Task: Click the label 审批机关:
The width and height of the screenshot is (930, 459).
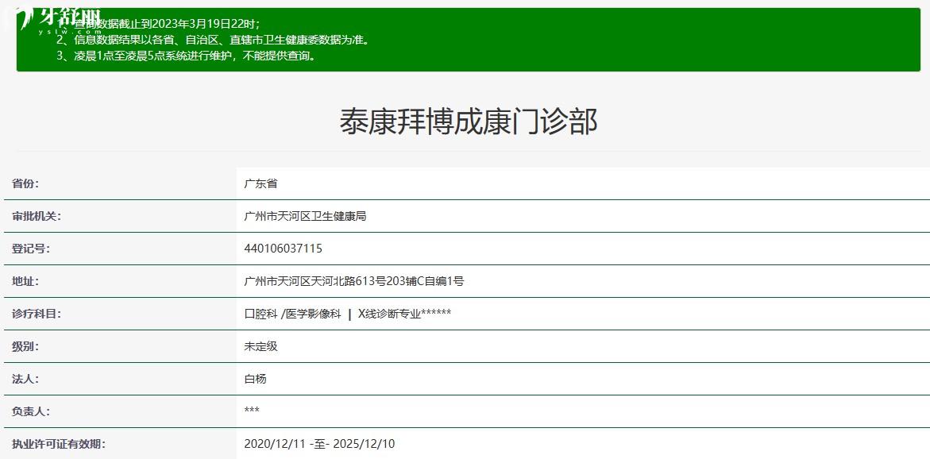Action: pos(37,217)
